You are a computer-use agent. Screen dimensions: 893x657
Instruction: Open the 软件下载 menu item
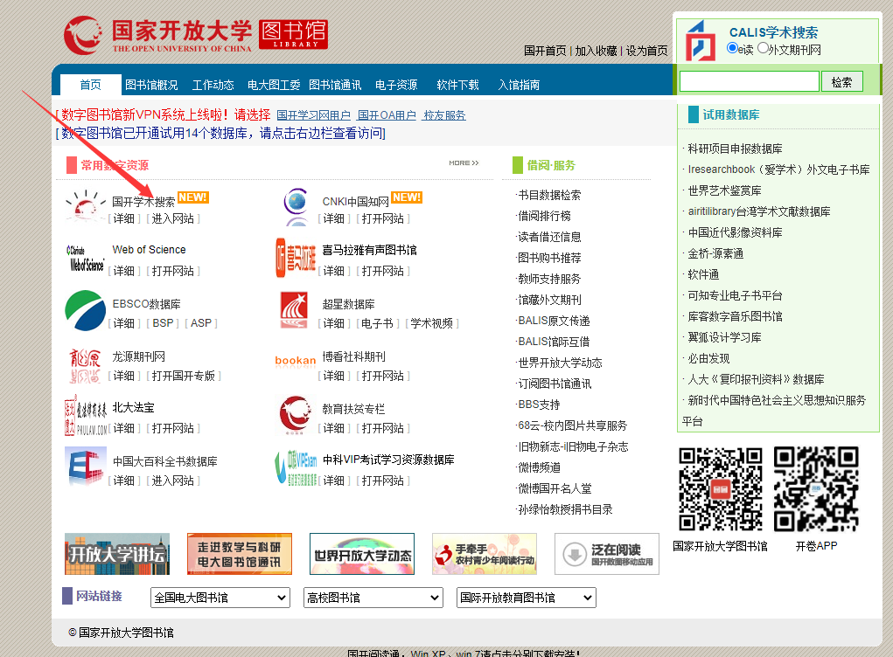458,85
